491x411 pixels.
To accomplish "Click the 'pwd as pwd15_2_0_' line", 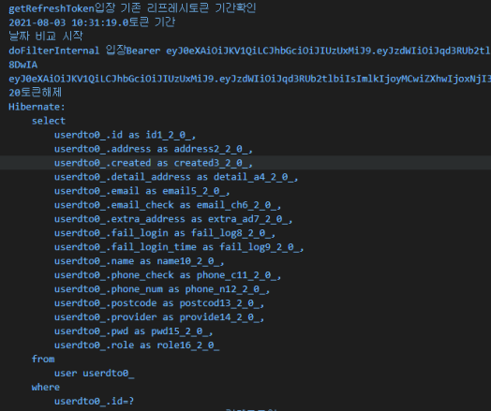I will (x=133, y=331).
